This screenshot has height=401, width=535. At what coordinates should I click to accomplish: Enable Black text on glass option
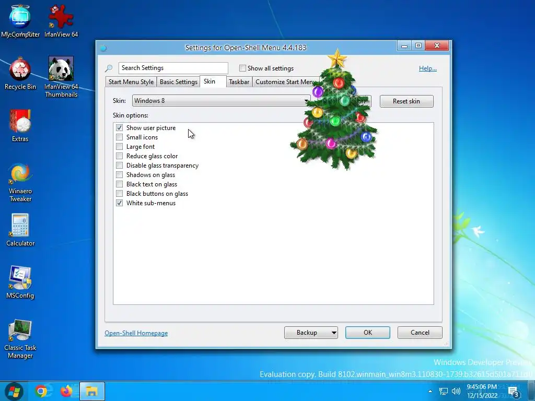(120, 184)
